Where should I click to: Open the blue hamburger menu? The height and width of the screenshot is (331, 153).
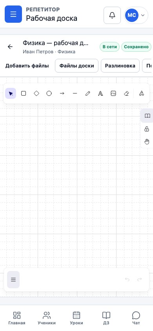[13, 14]
